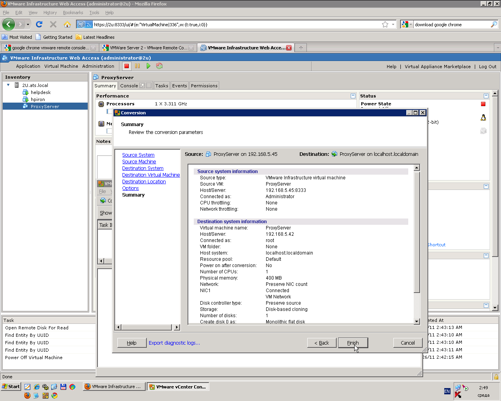The height and width of the screenshot is (401, 501).
Task: Open a new Firefox tab with plus button
Action: pos(301,48)
